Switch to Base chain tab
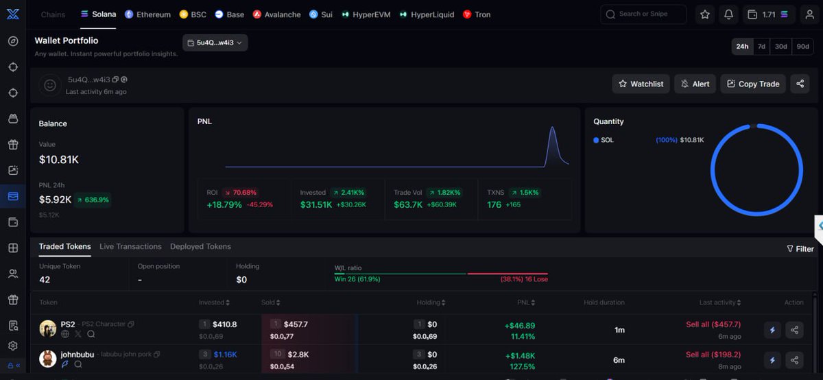 [x=229, y=14]
